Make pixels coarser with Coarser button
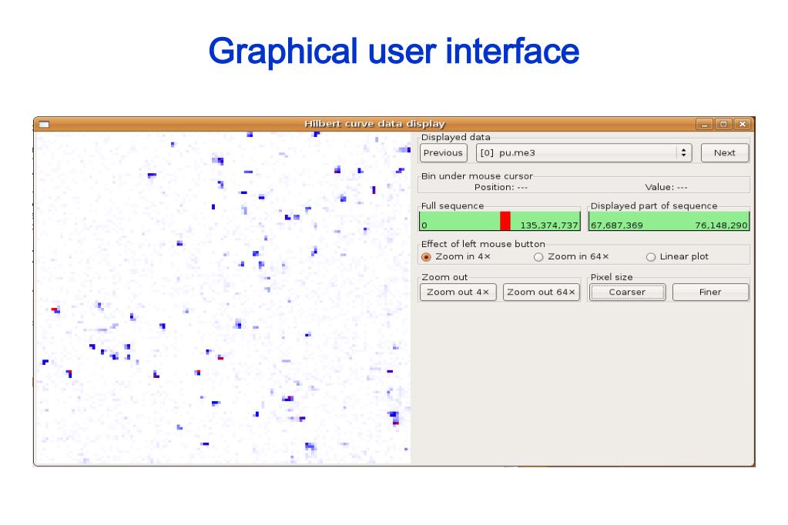This screenshot has width=788, height=525. (627, 292)
